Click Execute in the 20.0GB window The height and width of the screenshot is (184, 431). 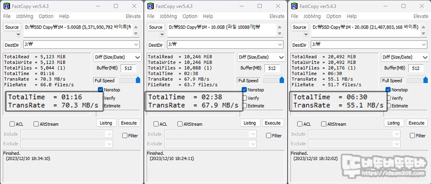pyautogui.click(x=417, y=123)
